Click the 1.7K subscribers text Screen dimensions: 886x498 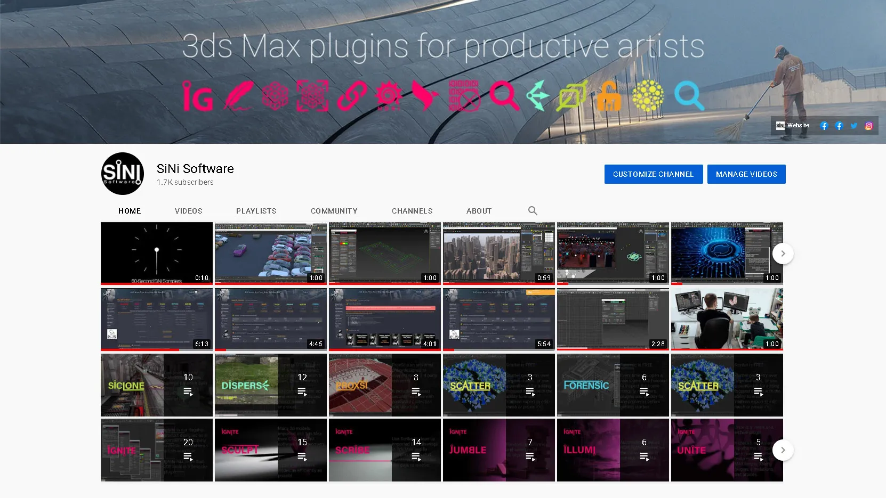click(185, 182)
